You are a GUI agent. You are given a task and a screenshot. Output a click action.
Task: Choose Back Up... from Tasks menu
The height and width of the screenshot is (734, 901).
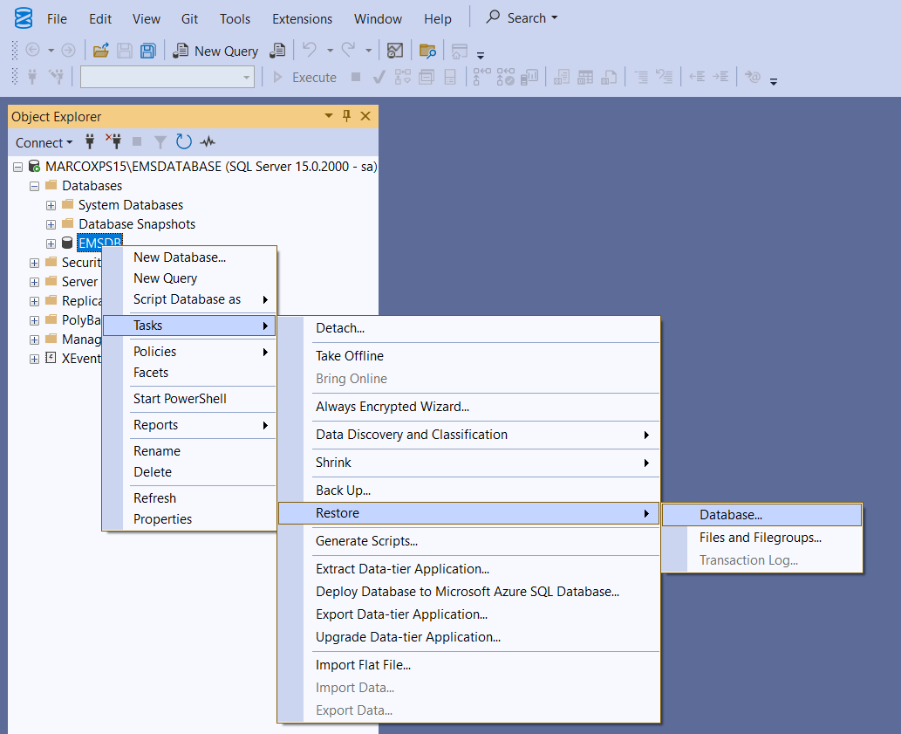[x=343, y=490]
